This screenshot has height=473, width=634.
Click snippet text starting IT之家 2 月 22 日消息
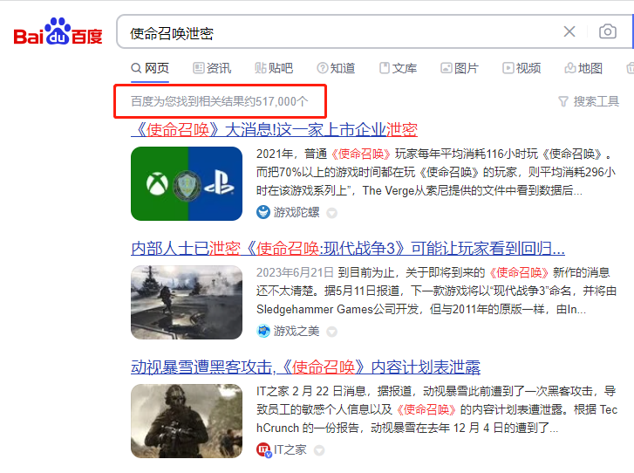[x=437, y=409]
